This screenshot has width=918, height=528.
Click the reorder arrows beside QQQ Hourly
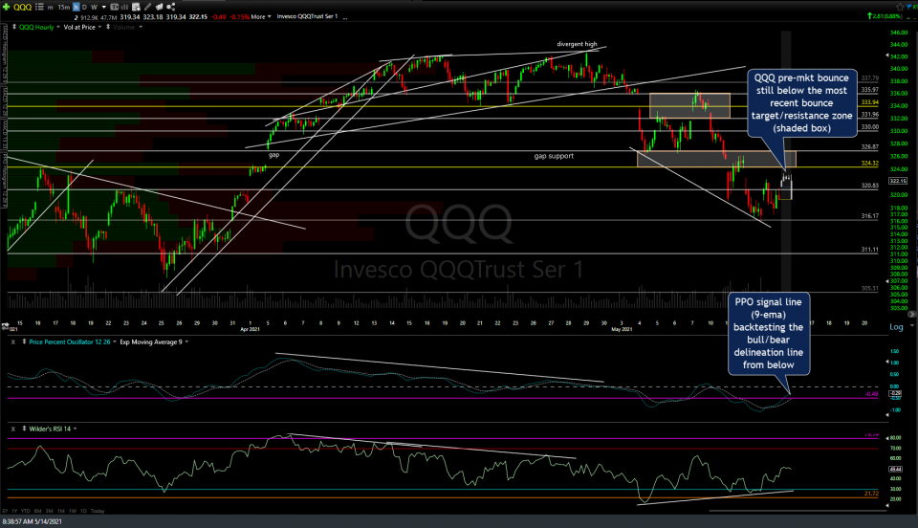coord(14,27)
